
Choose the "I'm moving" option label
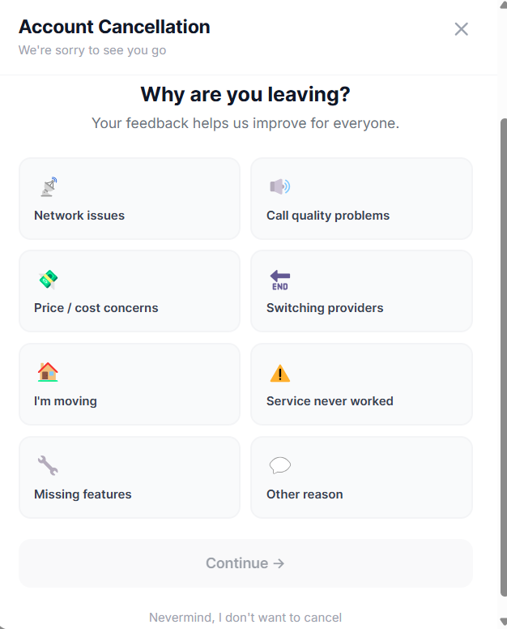pos(66,401)
